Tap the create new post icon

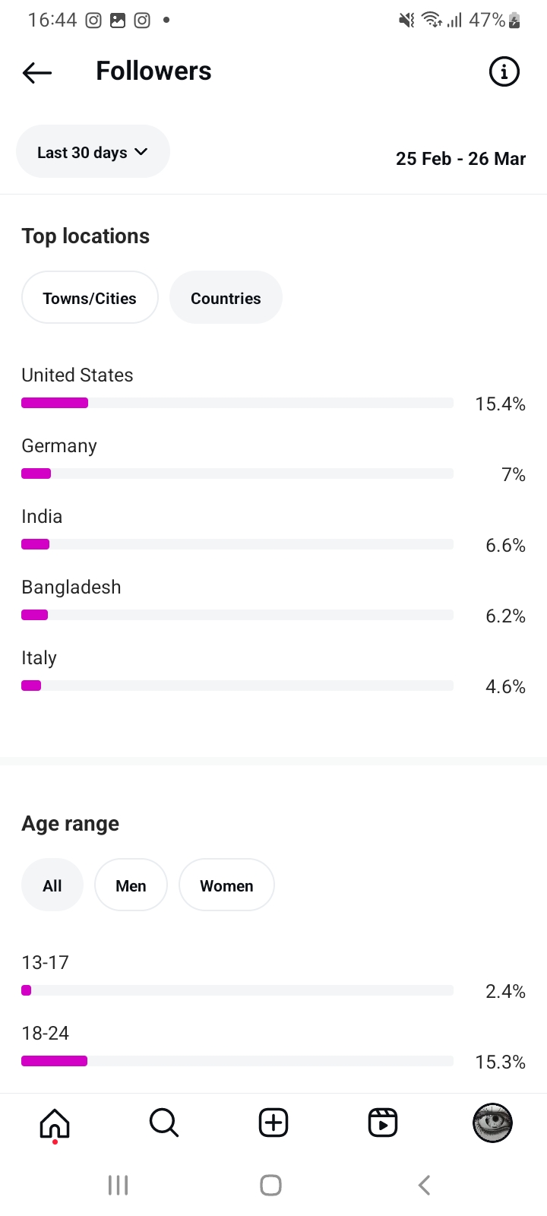[273, 1123]
